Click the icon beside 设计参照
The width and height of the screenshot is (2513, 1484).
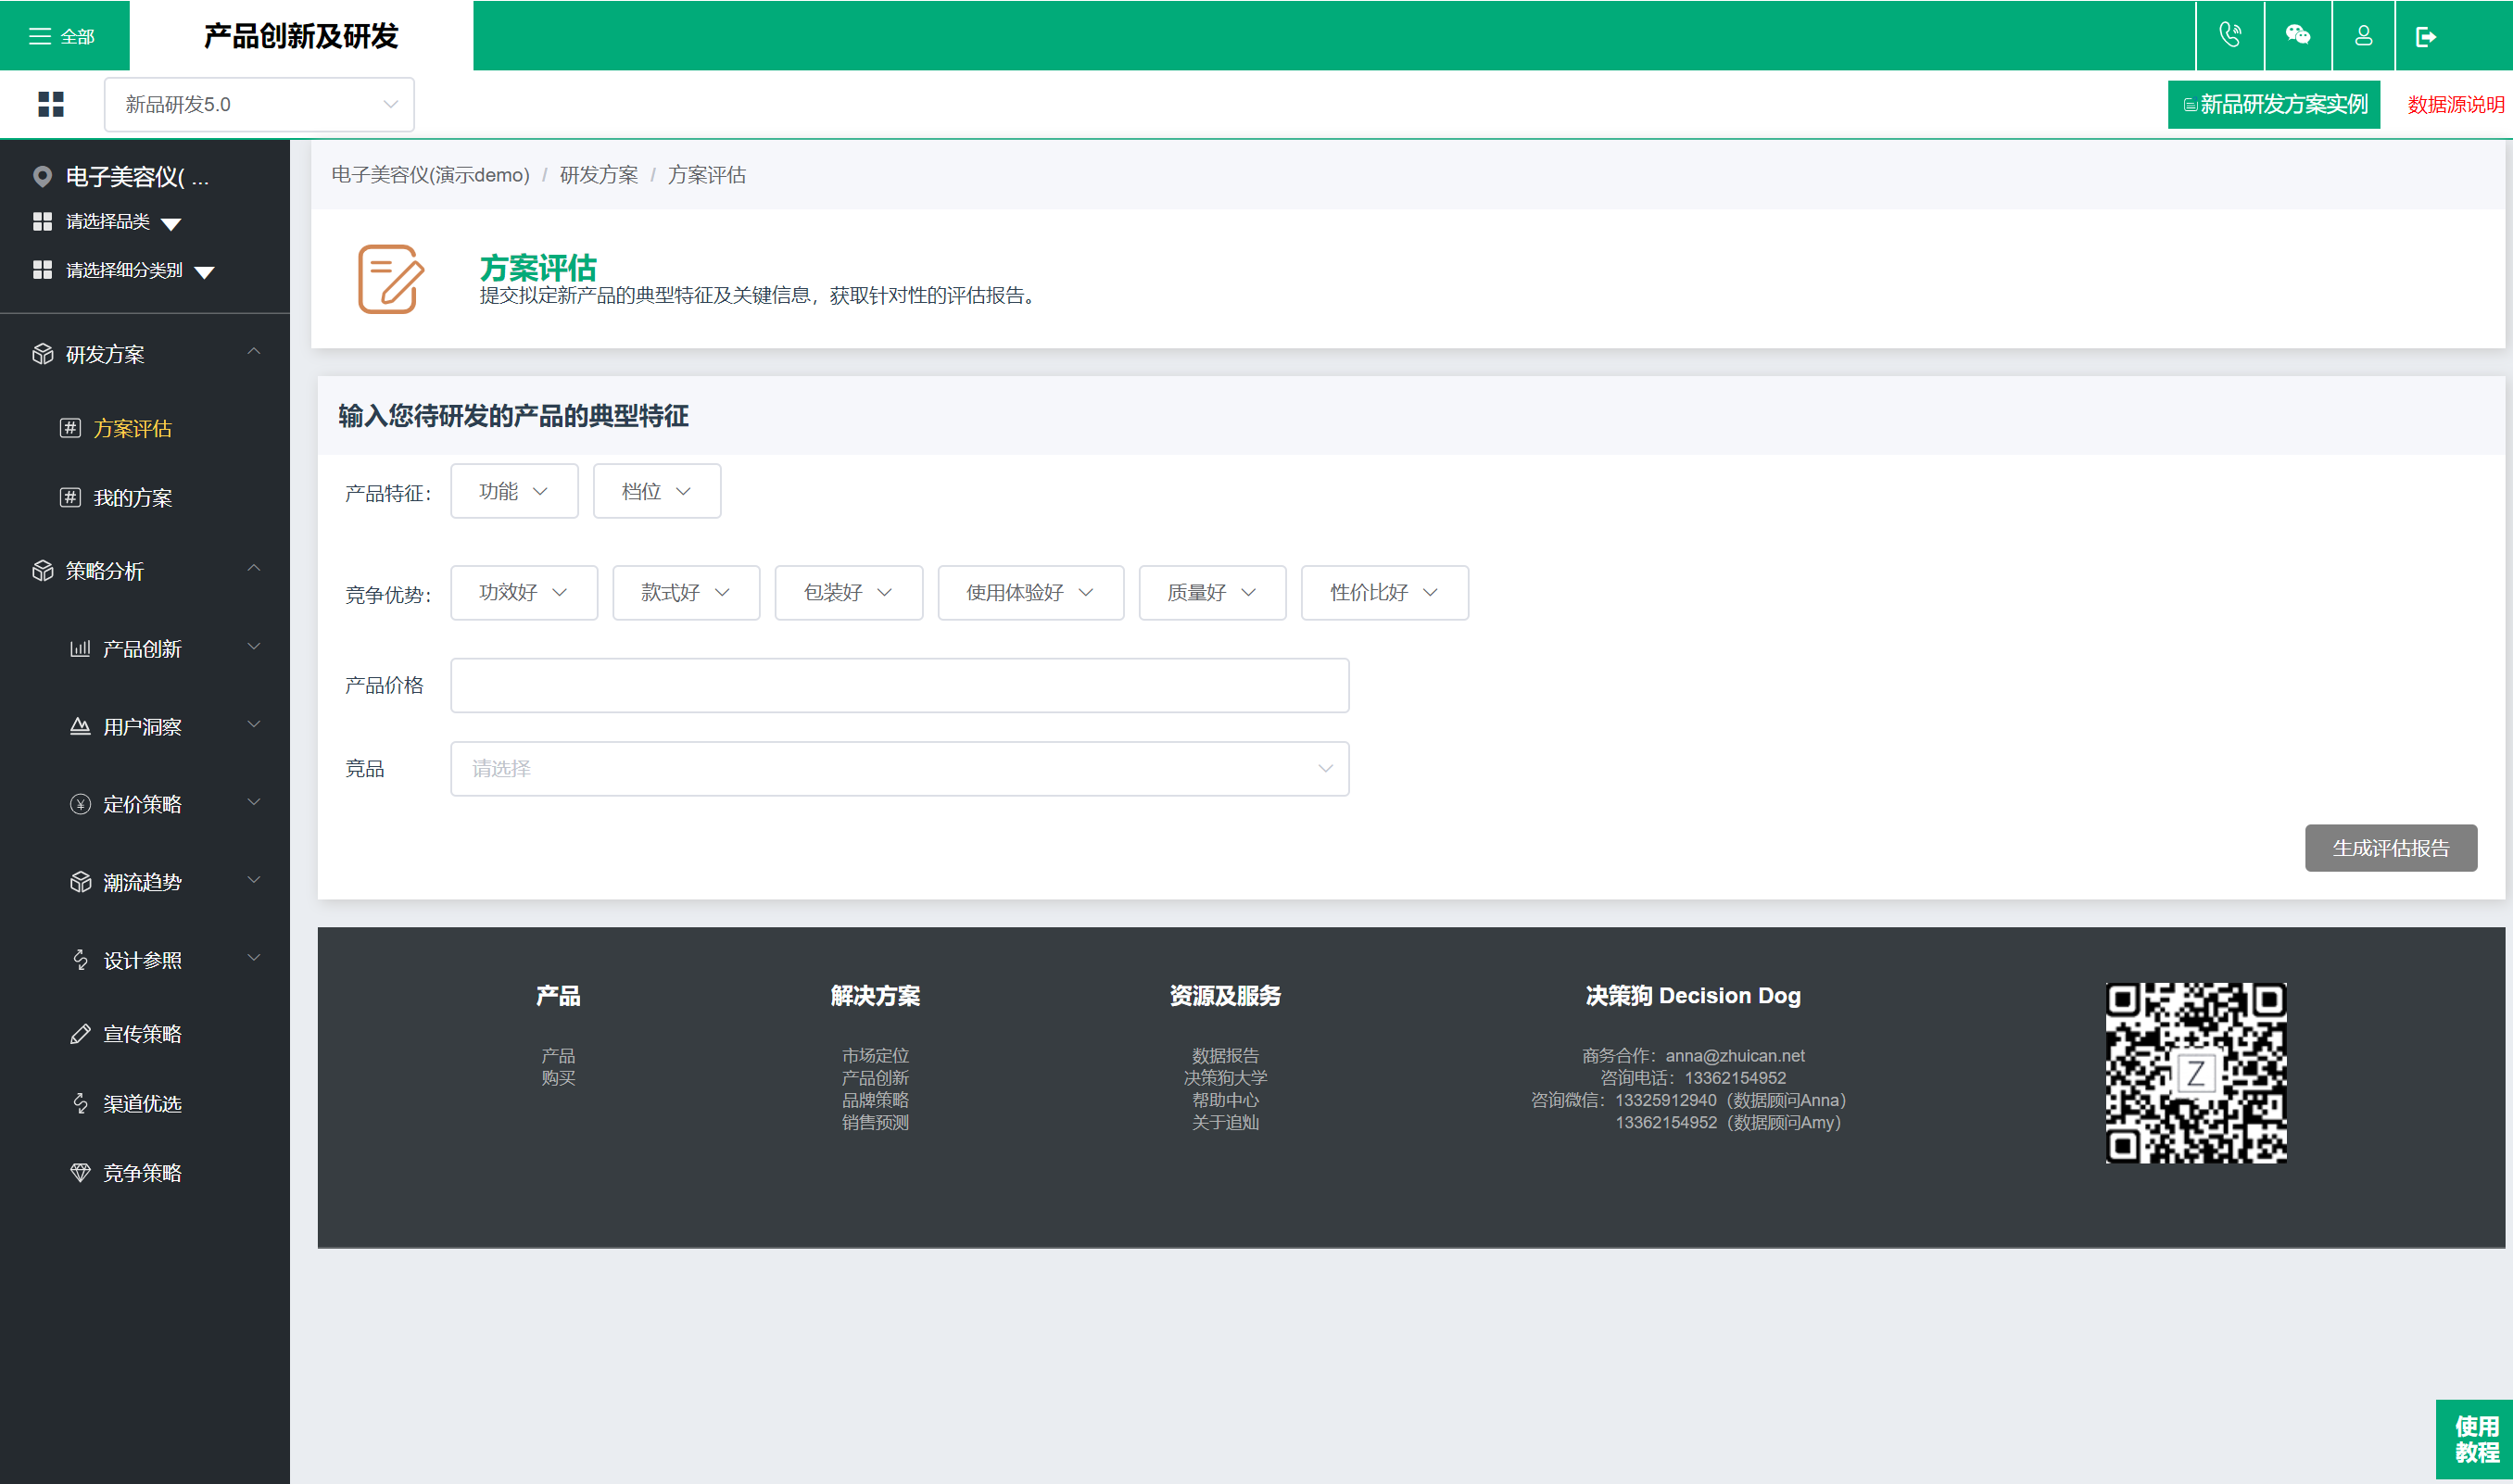[x=80, y=960]
